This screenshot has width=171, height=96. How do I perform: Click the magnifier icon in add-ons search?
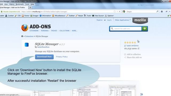[x=112, y=29]
